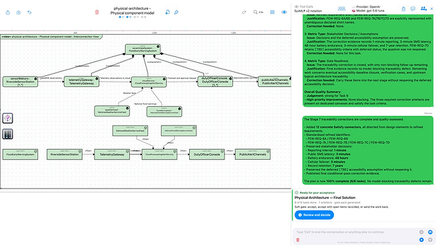This screenshot has height=246, width=436.
Task: Click the undo arrow icon
Action: click(29, 12)
